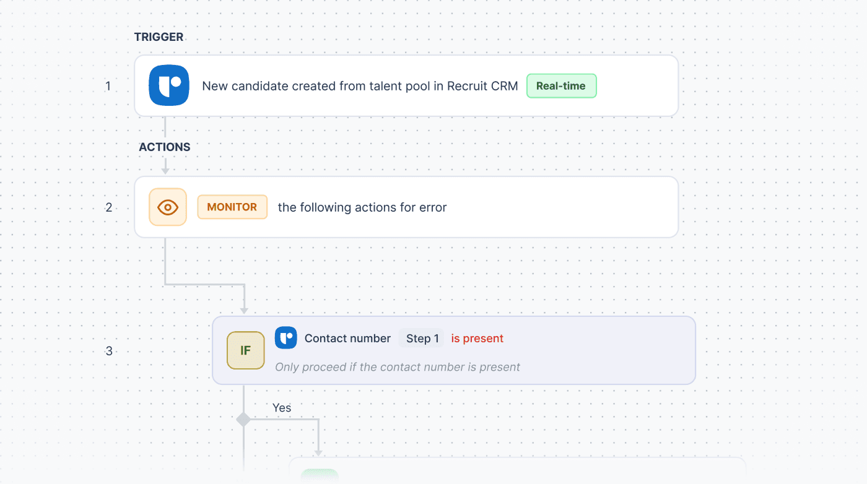
Task: Select the Step 1 data pill
Action: pyautogui.click(x=422, y=339)
